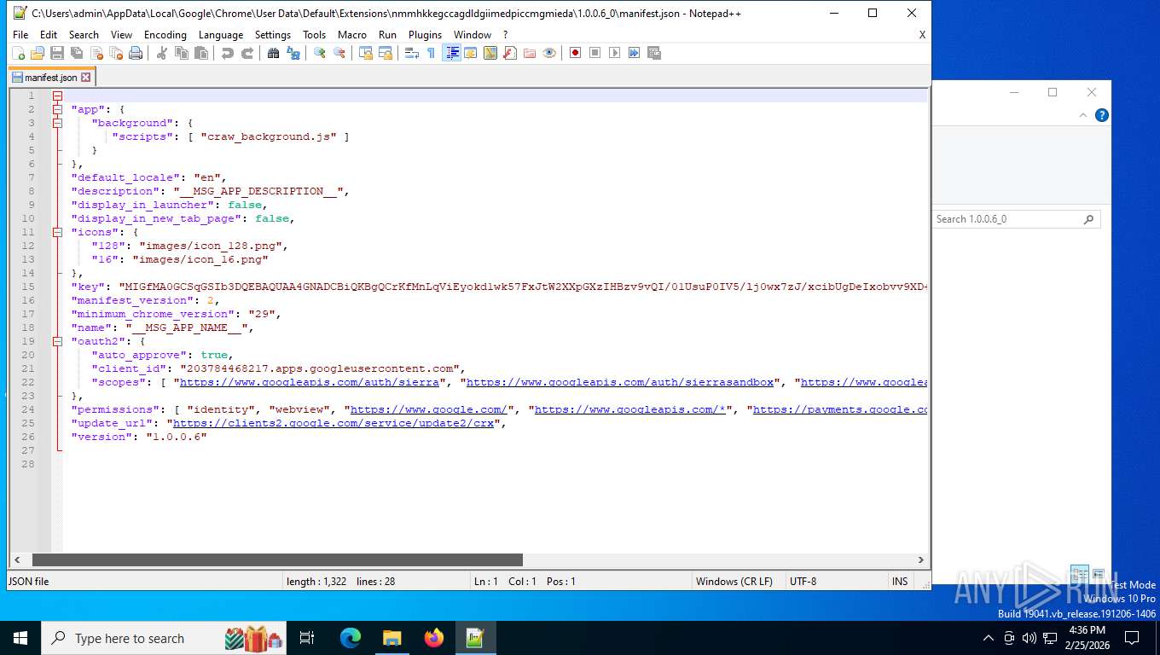Image resolution: width=1160 pixels, height=655 pixels.
Task: Collapse the root fold on line 1
Action: click(x=57, y=96)
